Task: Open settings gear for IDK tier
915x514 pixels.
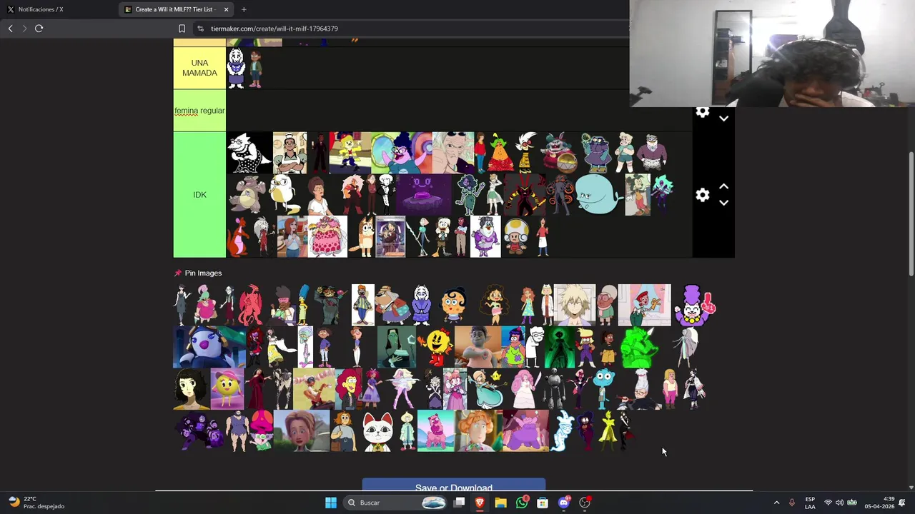Action: click(702, 195)
